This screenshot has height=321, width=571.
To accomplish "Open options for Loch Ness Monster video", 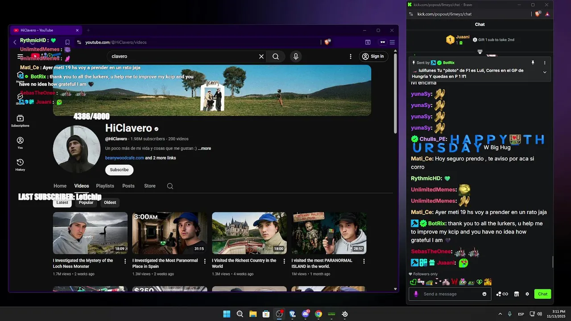I will [125, 261].
